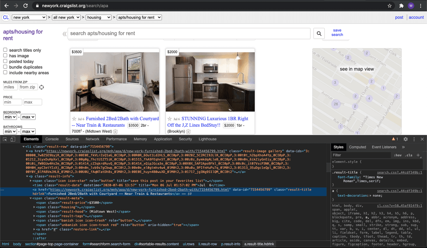Show more Styles pane tabs chevron
Screen dimensions: 427x248
pos(403,147)
